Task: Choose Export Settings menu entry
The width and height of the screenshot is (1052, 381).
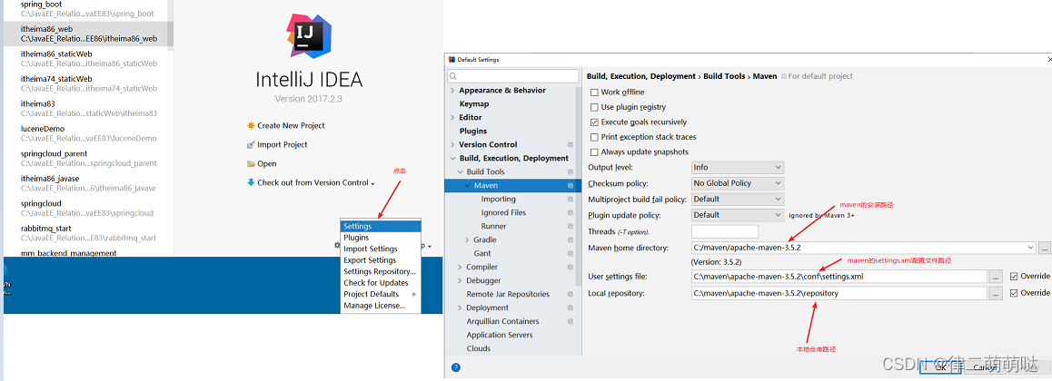Action: click(381, 260)
